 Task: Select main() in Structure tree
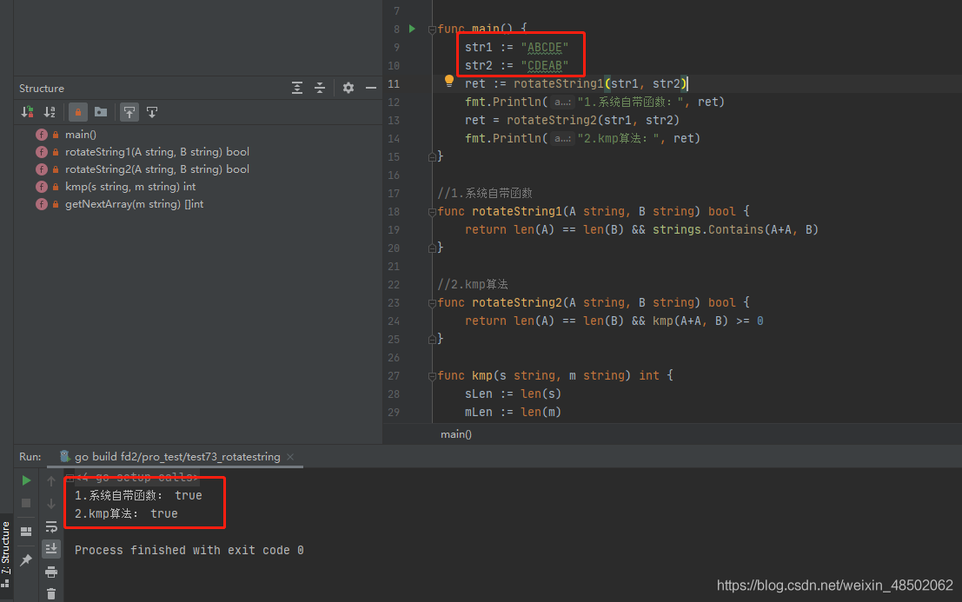tap(80, 135)
